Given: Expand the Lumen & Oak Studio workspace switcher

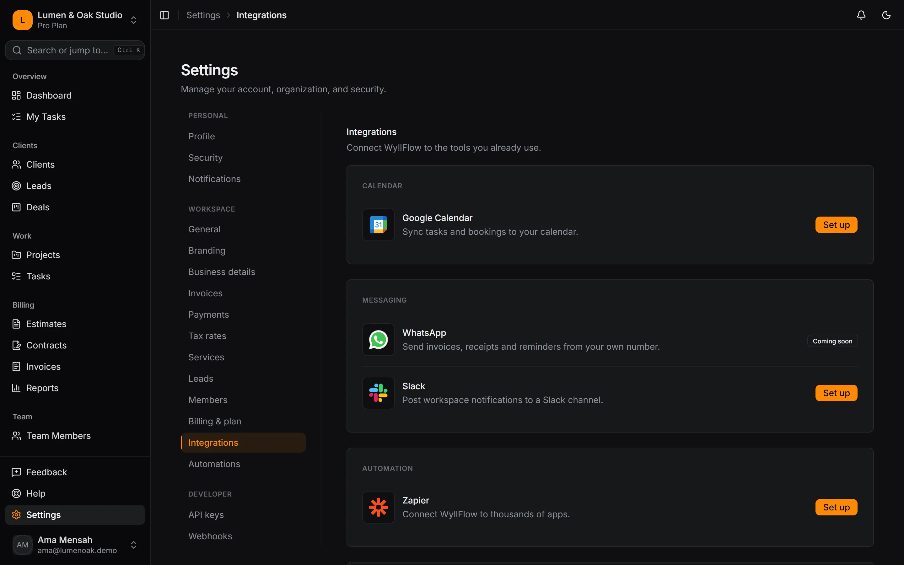Looking at the screenshot, I should click(75, 20).
